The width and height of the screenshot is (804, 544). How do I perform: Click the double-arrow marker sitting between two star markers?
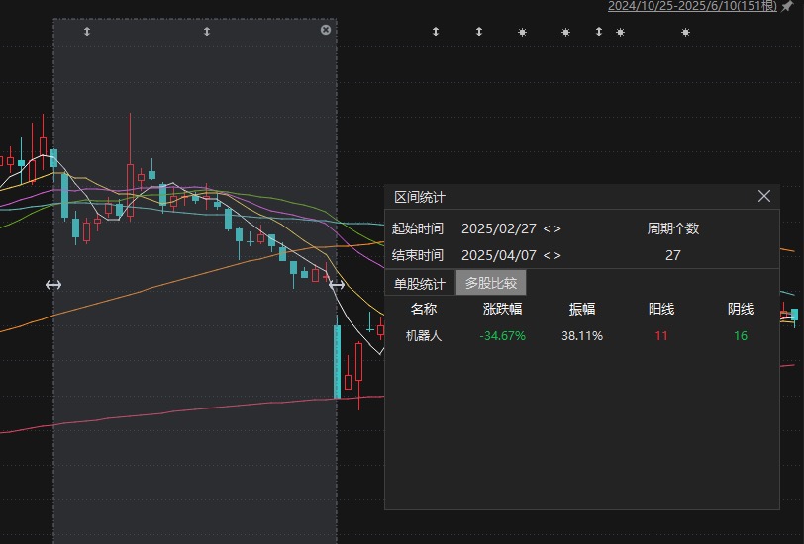[598, 32]
